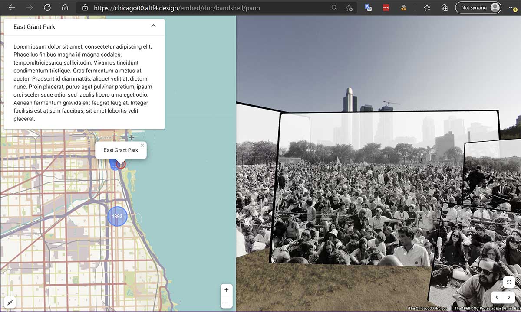Screen dimensions: 521x312
Task: Open the browser Settings and more menu
Action: coord(512,8)
